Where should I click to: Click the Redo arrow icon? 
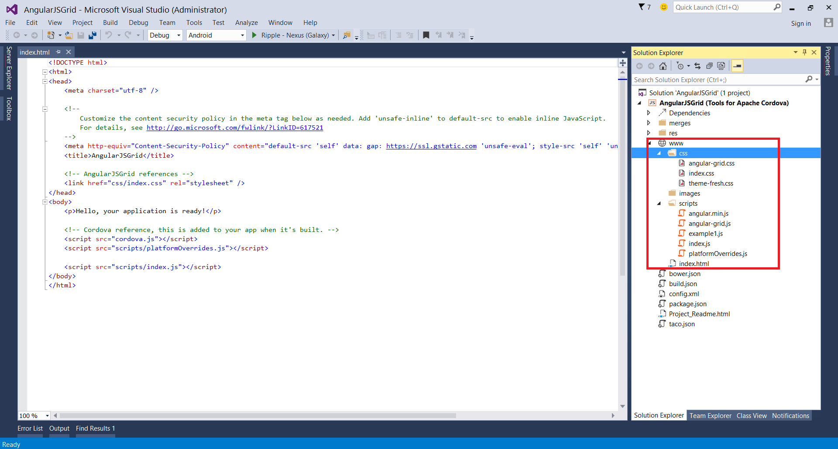(x=128, y=35)
